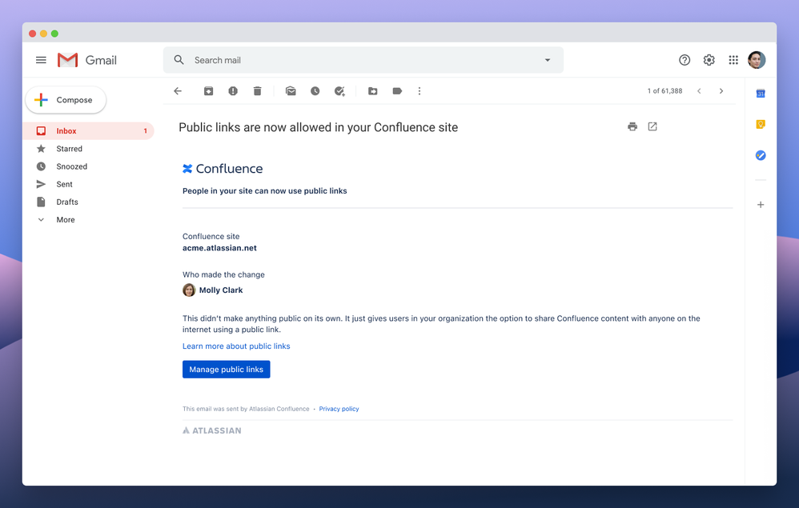
Task: Click the plus get add-ons icon
Action: (x=761, y=205)
